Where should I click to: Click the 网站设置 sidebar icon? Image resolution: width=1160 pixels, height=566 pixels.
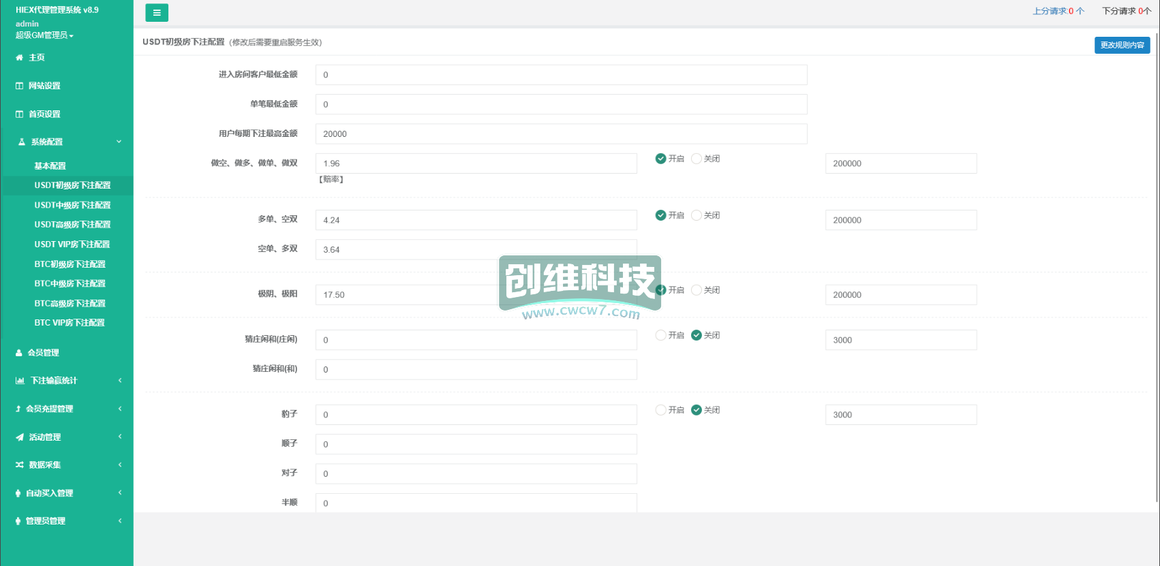click(x=19, y=86)
